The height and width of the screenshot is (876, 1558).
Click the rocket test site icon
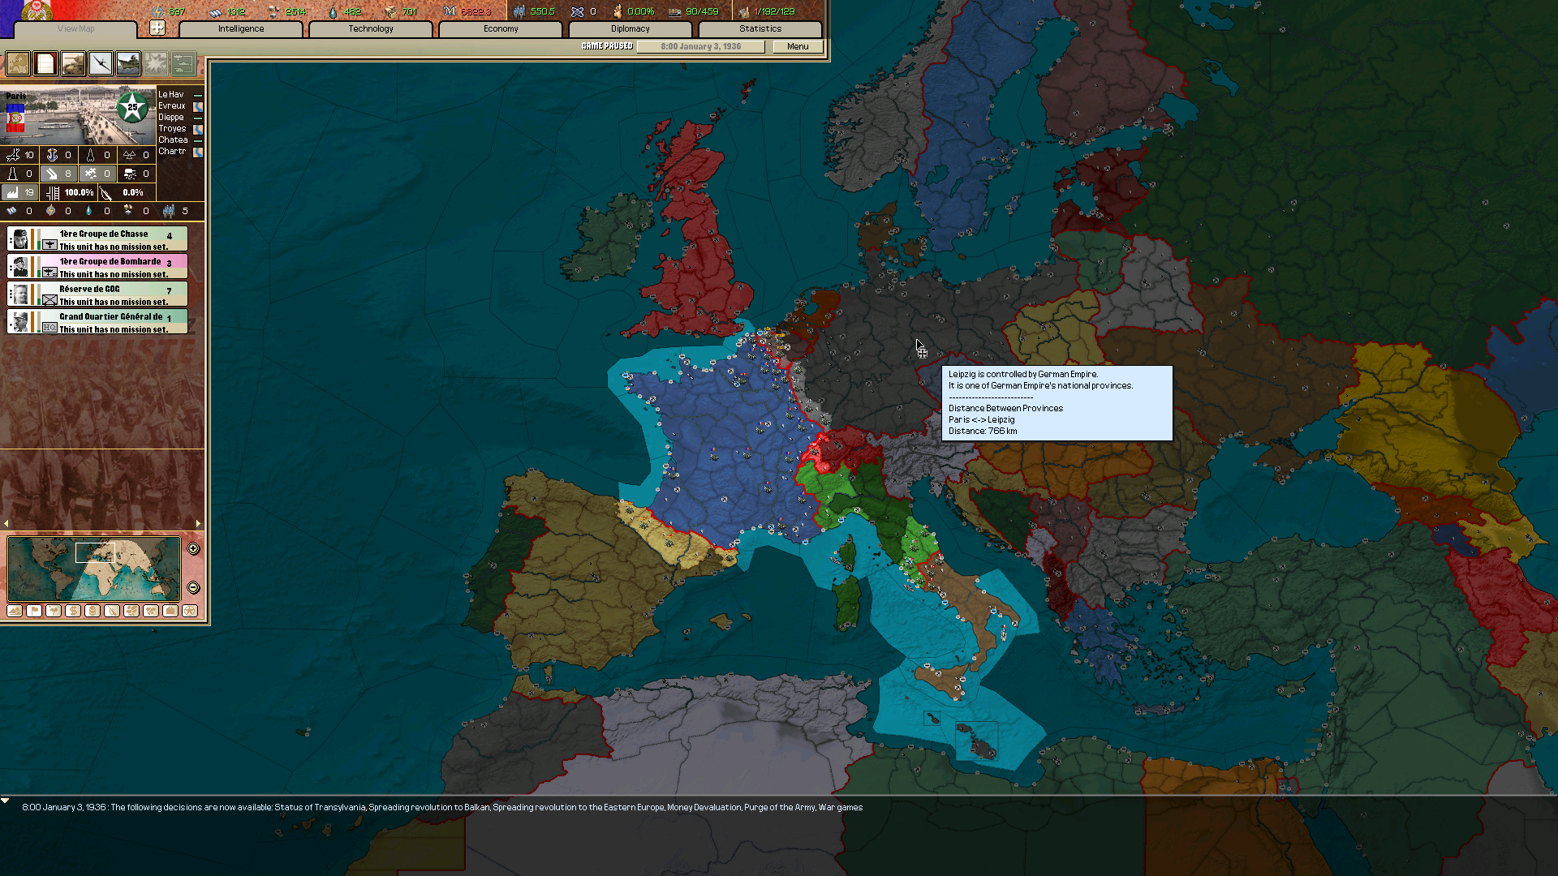point(90,155)
